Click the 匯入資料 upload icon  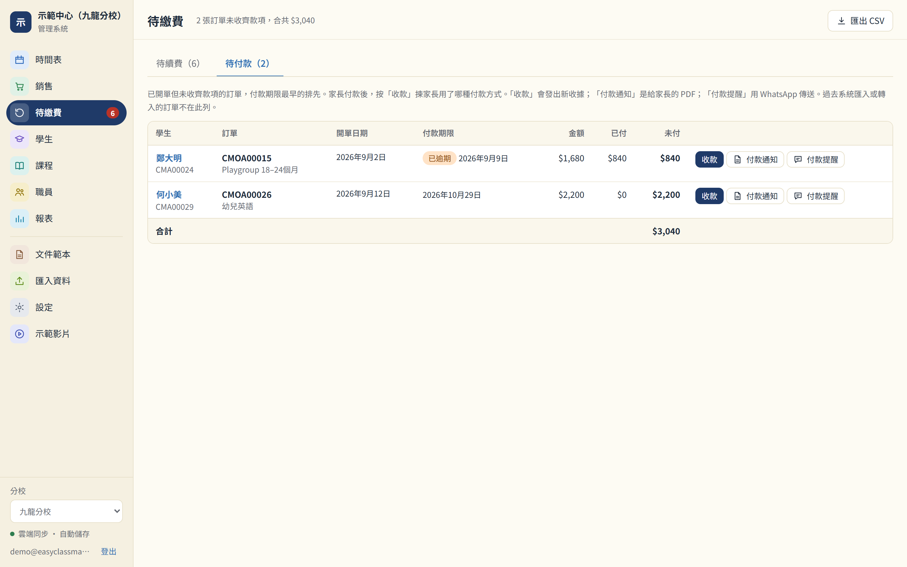click(20, 281)
